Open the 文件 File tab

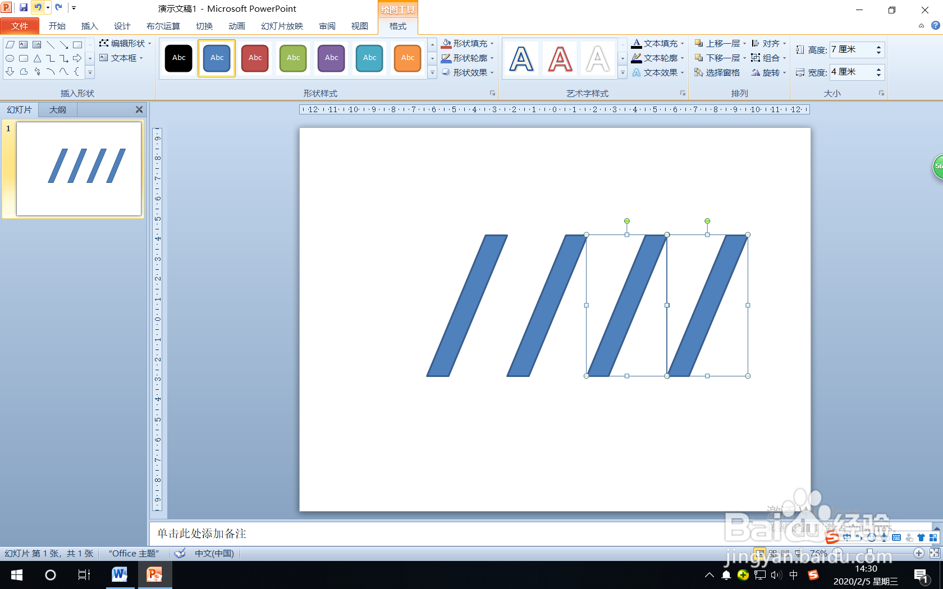(20, 26)
